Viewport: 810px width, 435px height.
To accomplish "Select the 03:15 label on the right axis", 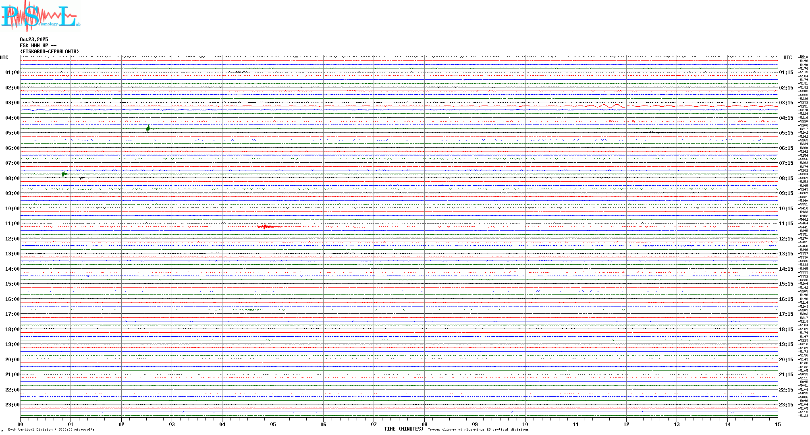I will [786, 103].
